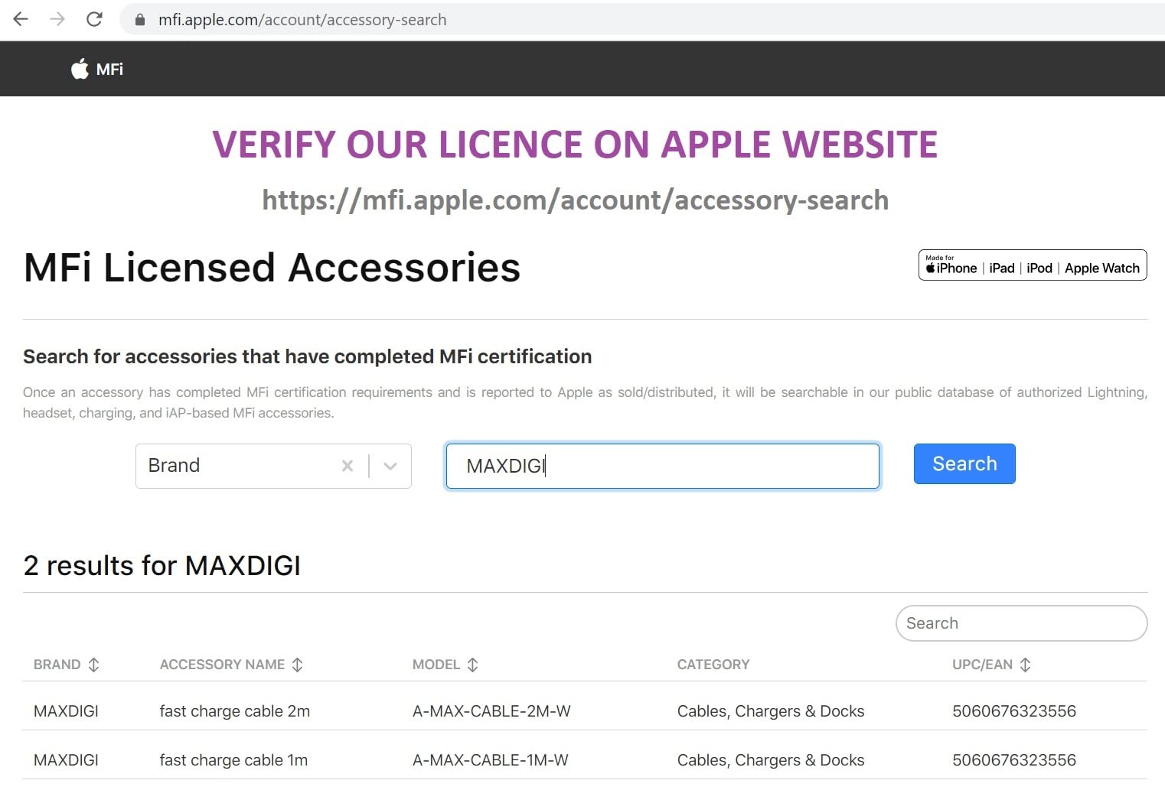The image size is (1165, 803).
Task: Click the results filter Search box
Action: 1020,623
